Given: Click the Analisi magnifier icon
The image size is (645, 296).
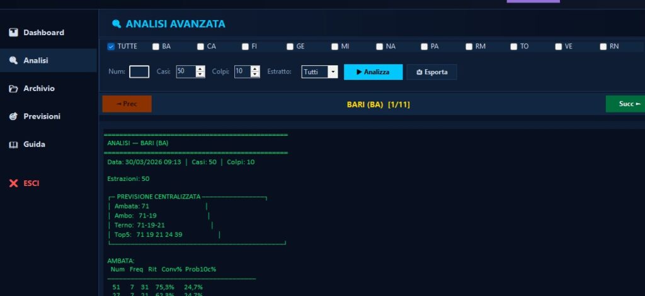Looking at the screenshot, I should [x=13, y=61].
